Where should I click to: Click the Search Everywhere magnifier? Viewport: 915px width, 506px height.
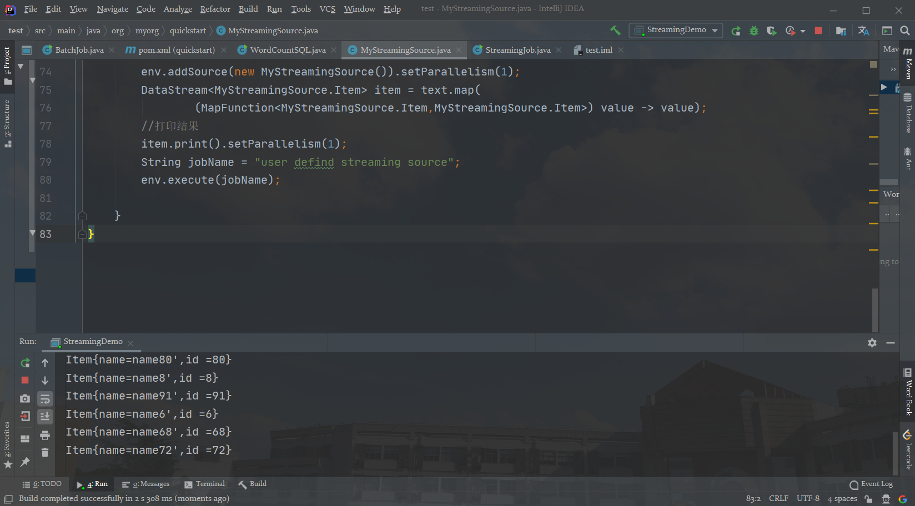tap(905, 31)
